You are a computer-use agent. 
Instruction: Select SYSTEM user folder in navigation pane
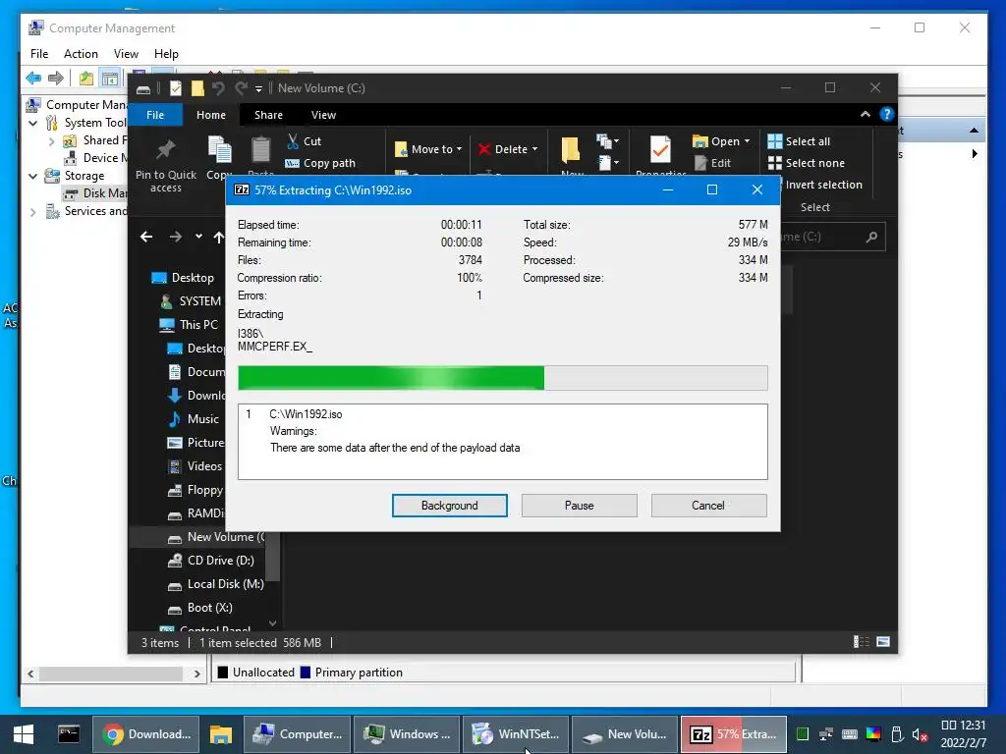[x=190, y=300]
